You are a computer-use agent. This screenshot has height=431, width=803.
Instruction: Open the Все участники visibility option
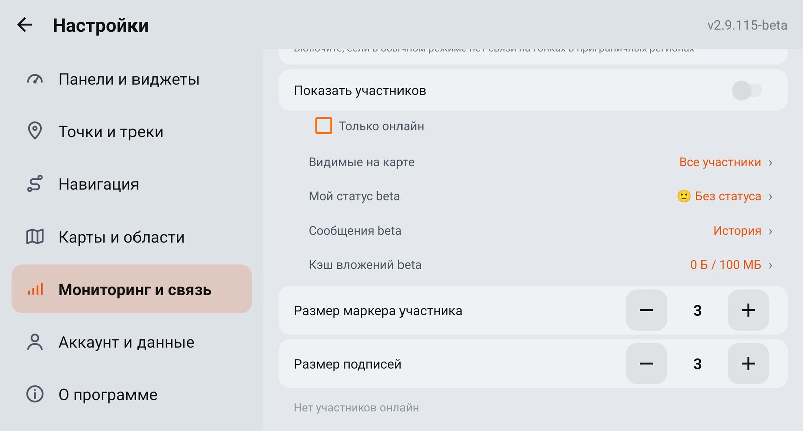(x=720, y=162)
